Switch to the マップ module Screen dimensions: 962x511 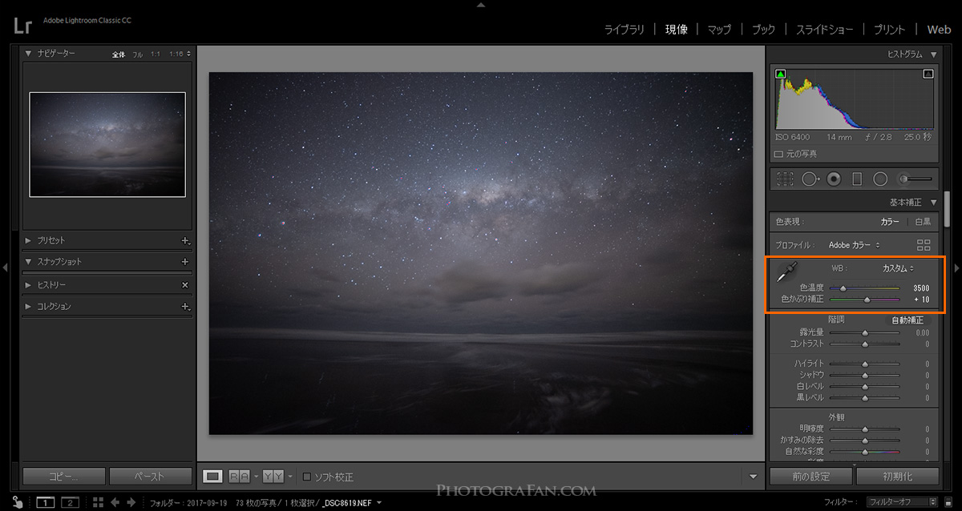pyautogui.click(x=719, y=30)
